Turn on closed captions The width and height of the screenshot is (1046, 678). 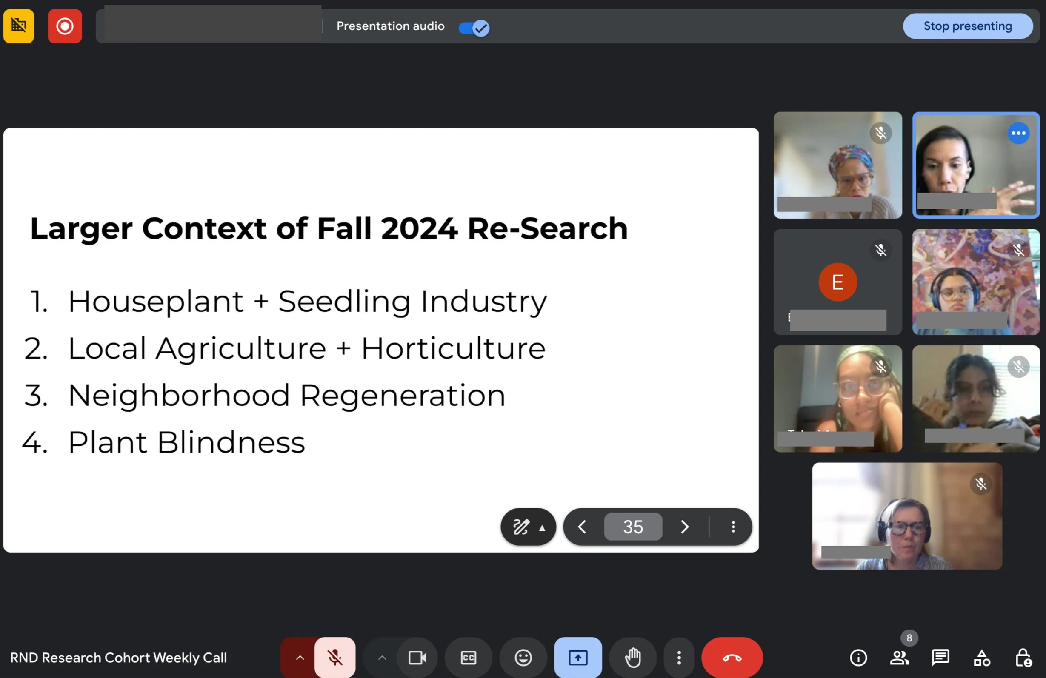[469, 657]
